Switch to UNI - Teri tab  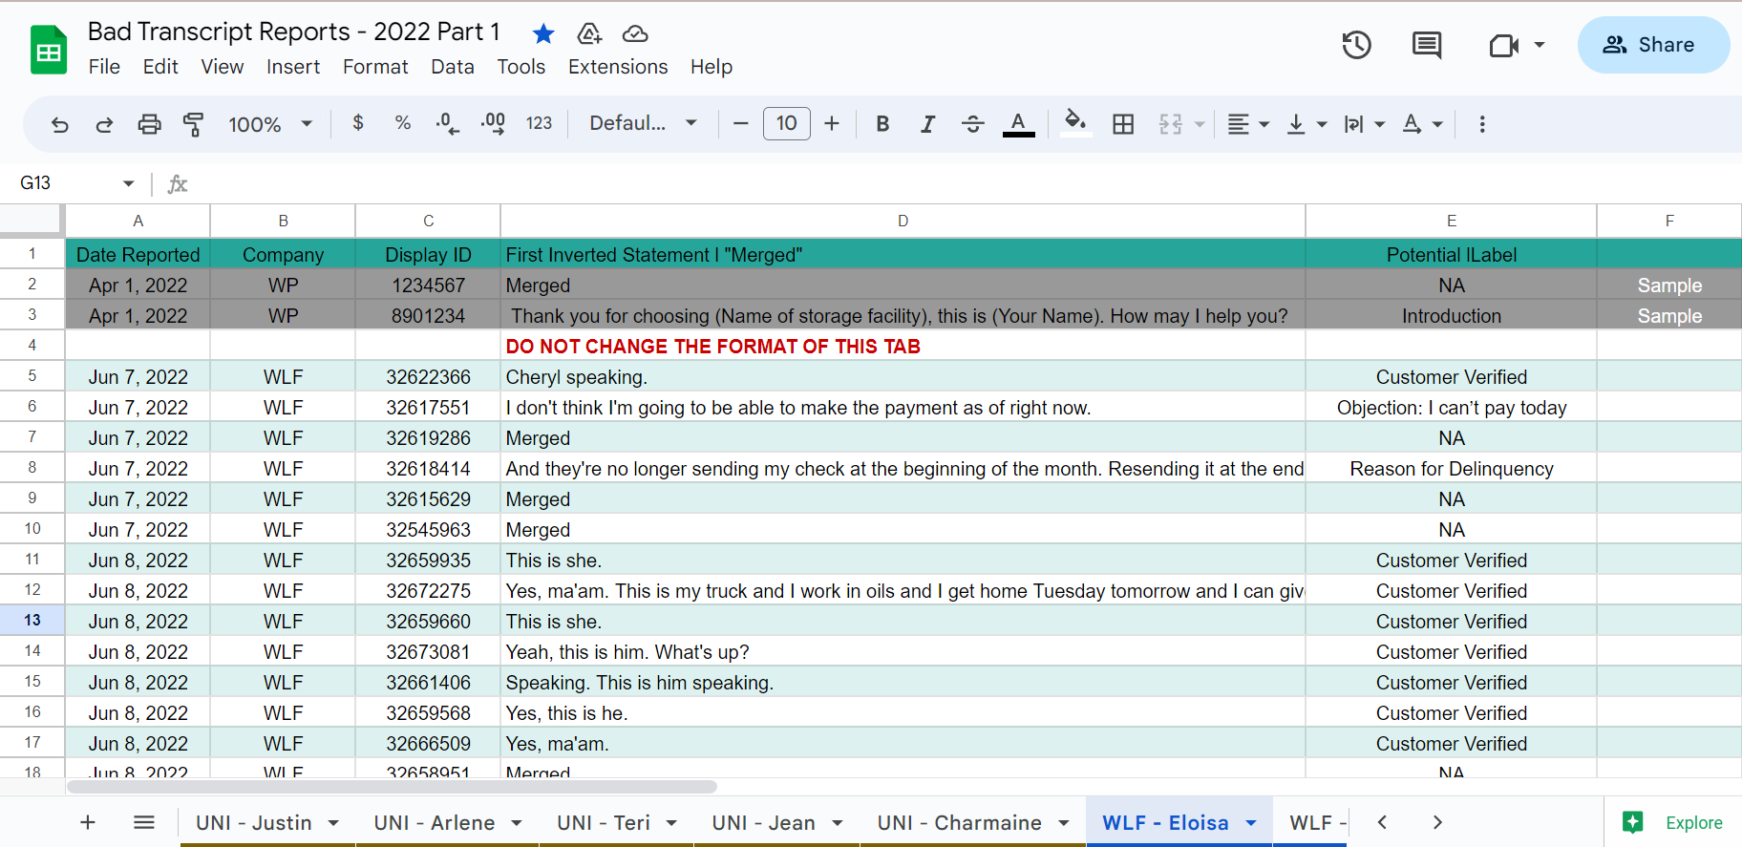pos(604,822)
